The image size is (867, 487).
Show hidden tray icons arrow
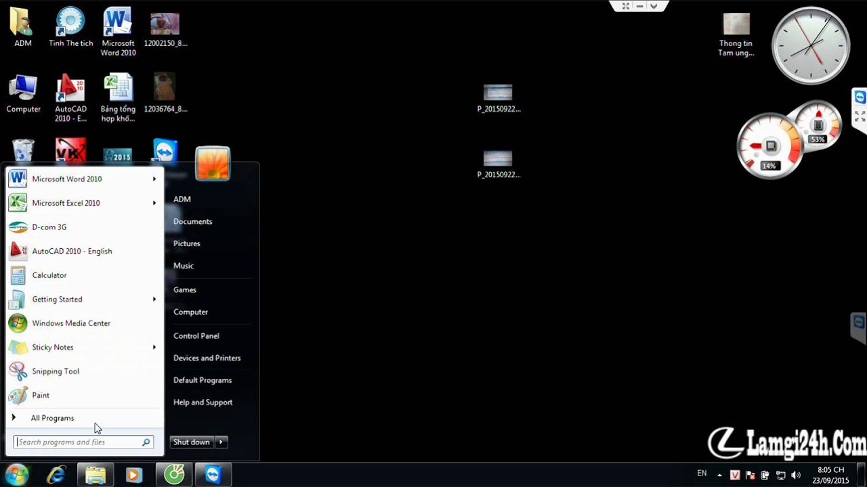(719, 475)
